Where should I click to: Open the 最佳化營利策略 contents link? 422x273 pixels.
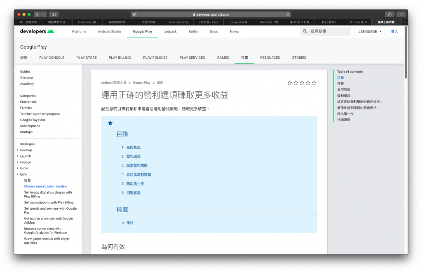(x=138, y=174)
